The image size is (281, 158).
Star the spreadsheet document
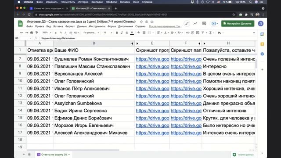(141, 22)
